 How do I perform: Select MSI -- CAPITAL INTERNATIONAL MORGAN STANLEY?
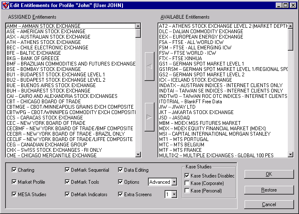[223, 134]
